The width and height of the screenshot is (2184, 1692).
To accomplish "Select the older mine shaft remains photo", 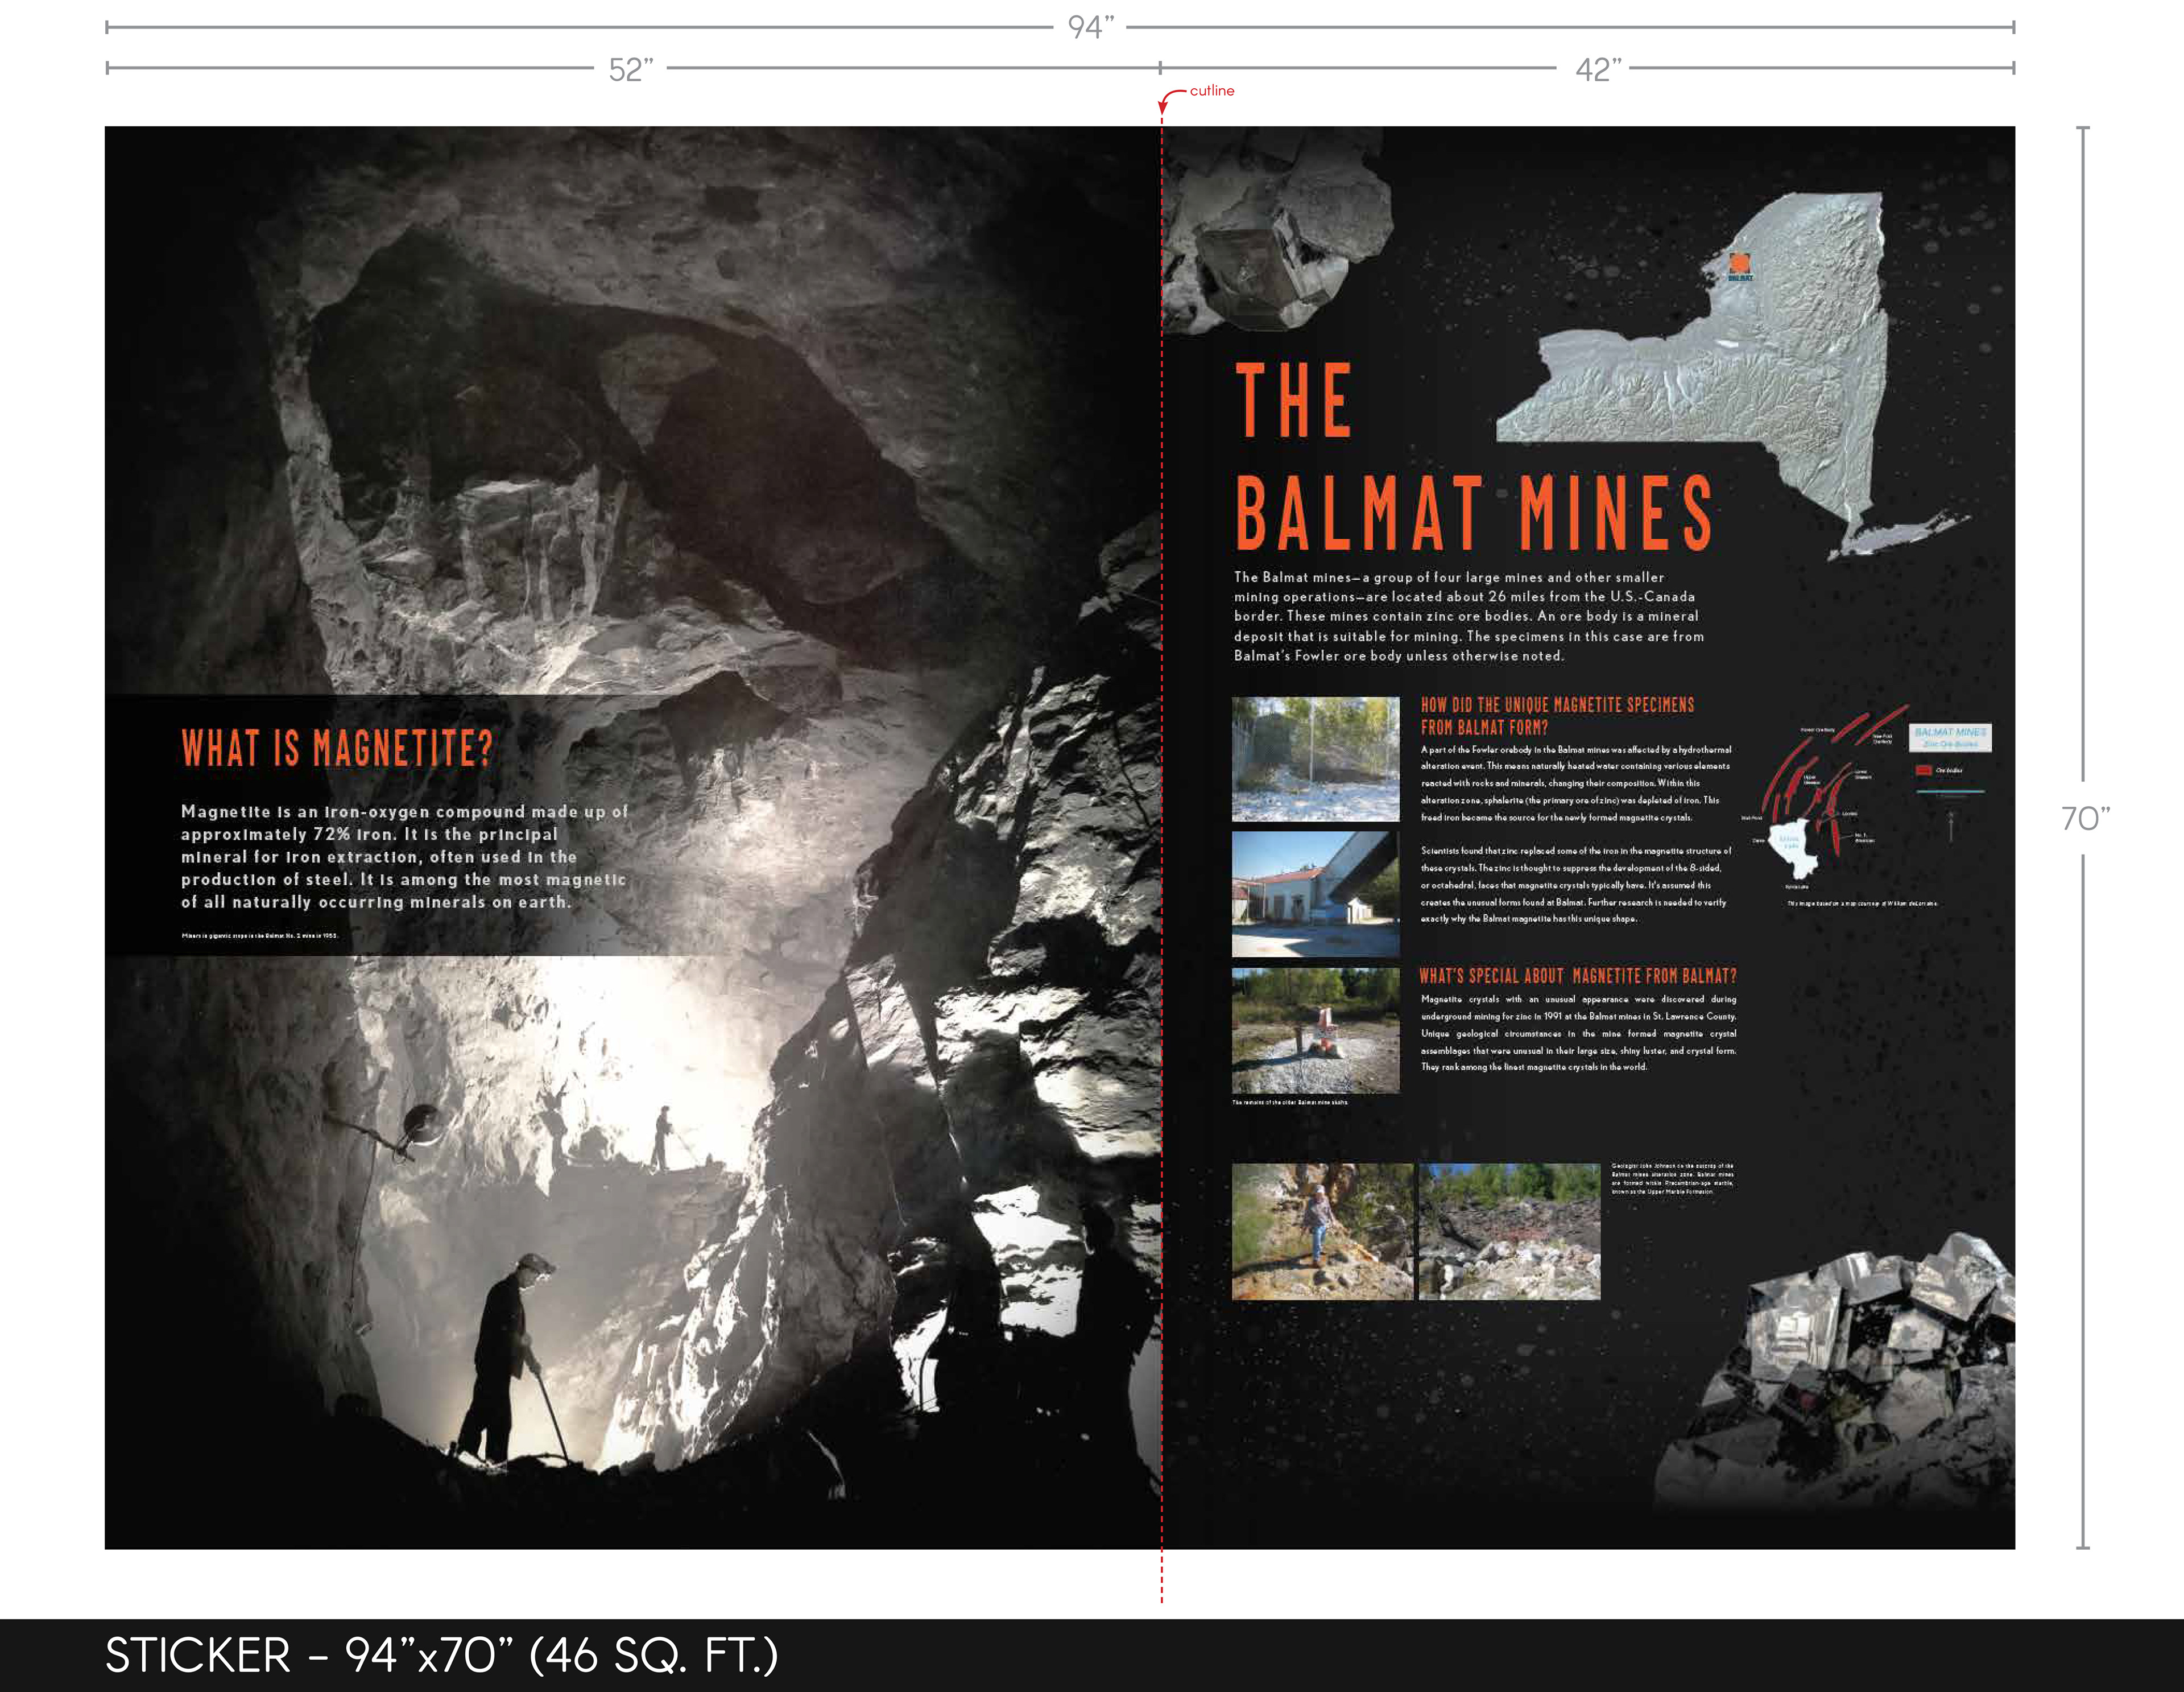I will pyautogui.click(x=1315, y=1030).
